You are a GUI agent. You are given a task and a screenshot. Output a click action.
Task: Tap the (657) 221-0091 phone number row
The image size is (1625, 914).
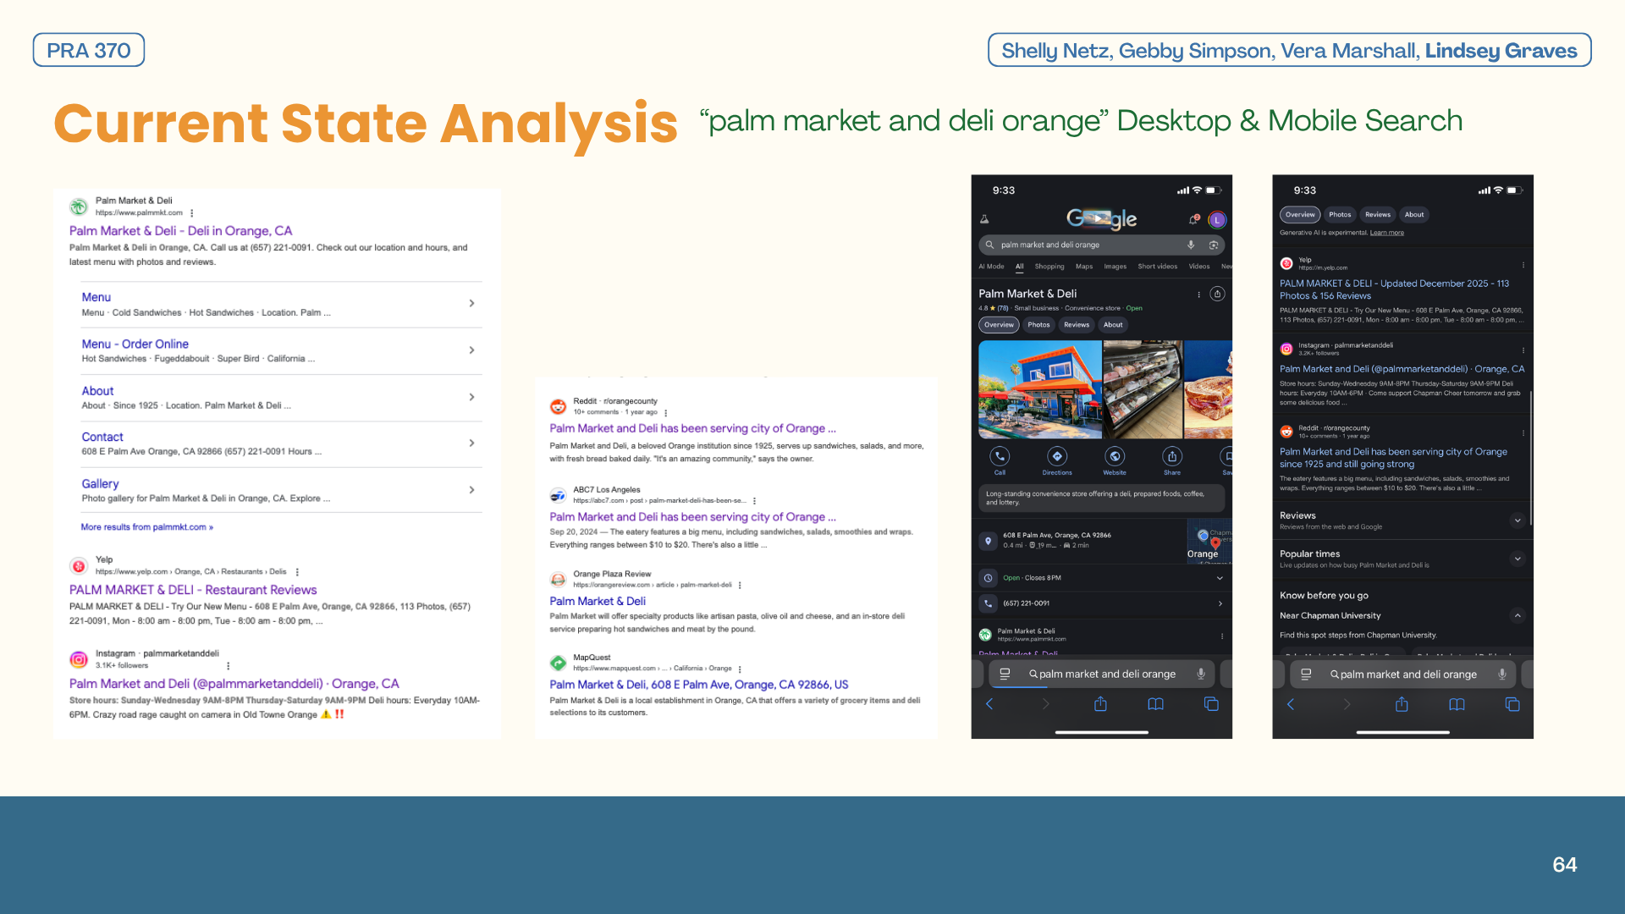pos(1102,603)
